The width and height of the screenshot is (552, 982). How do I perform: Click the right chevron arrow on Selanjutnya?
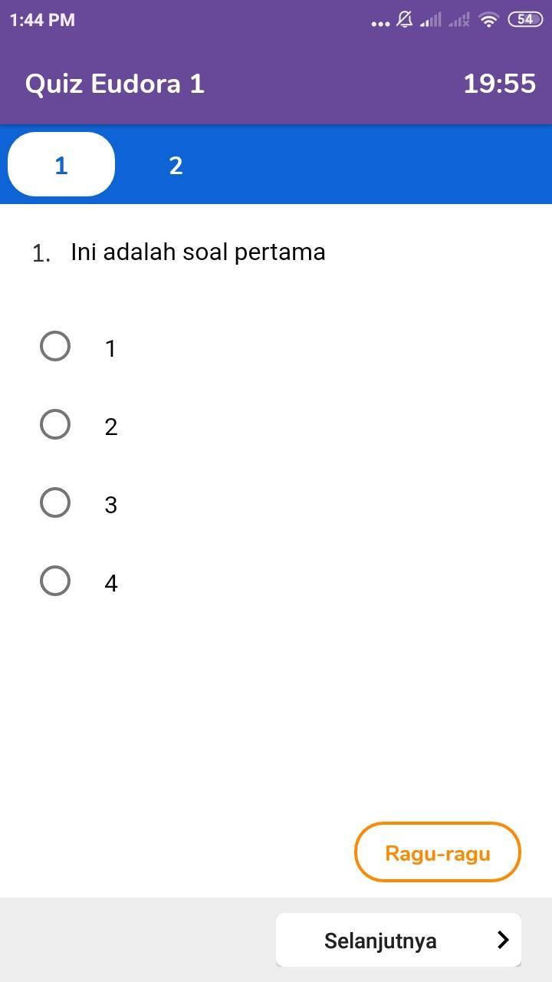[x=503, y=940]
